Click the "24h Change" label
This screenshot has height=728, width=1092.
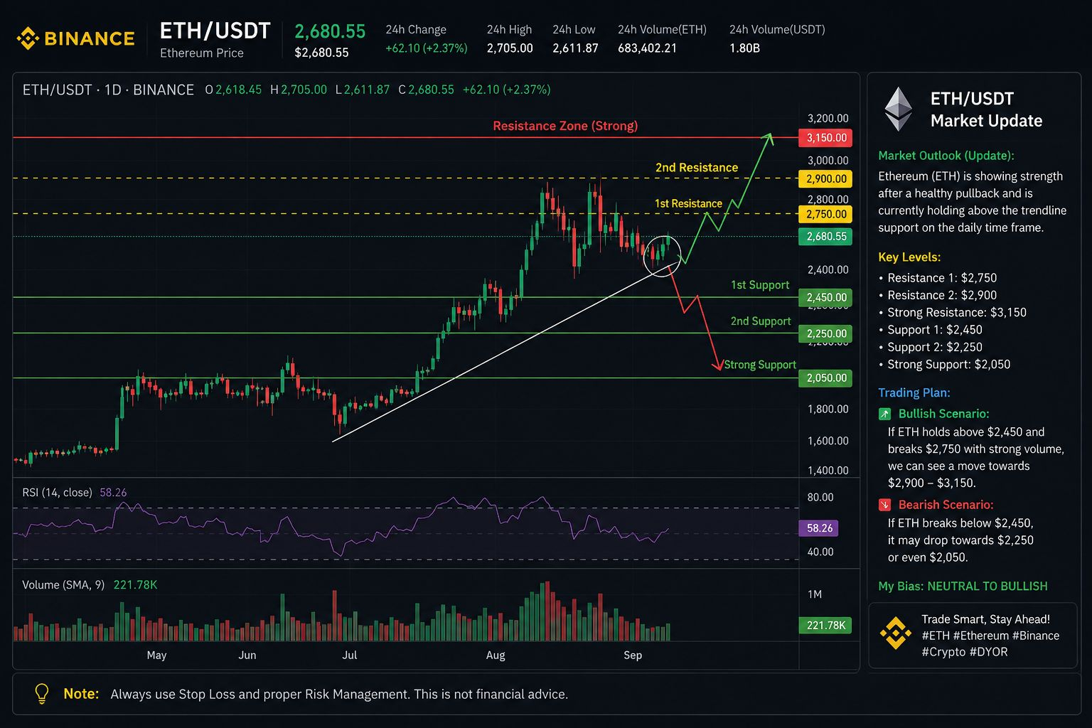[x=416, y=30]
